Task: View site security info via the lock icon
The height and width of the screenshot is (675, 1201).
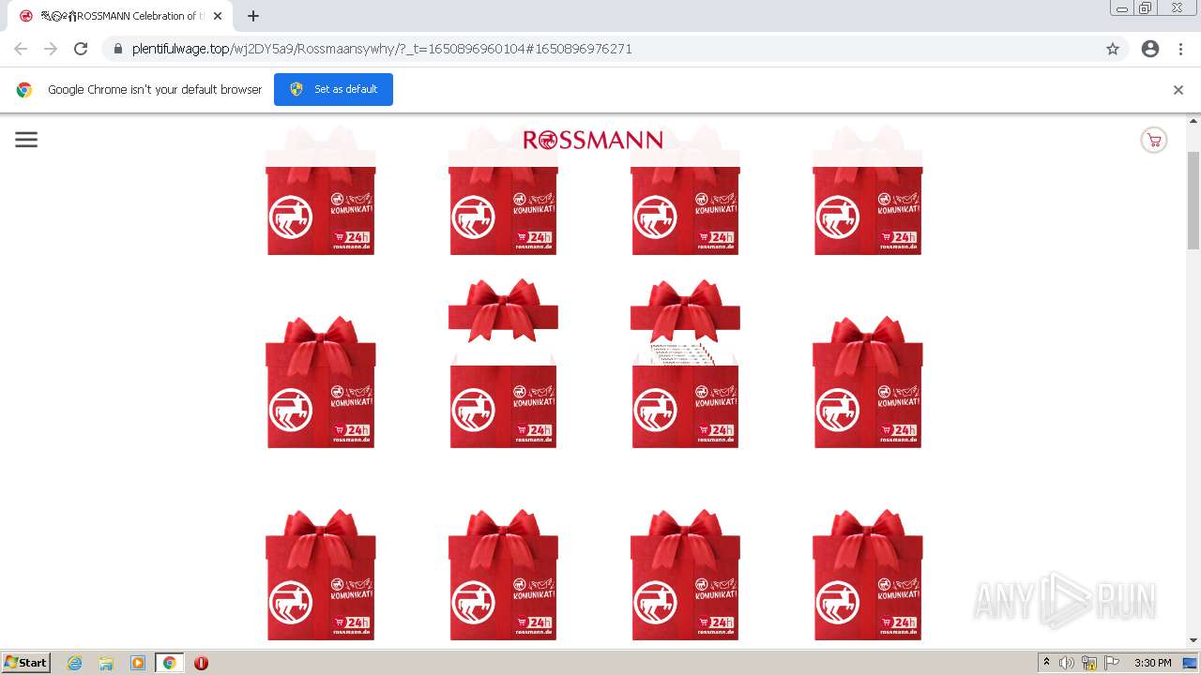Action: pos(117,49)
